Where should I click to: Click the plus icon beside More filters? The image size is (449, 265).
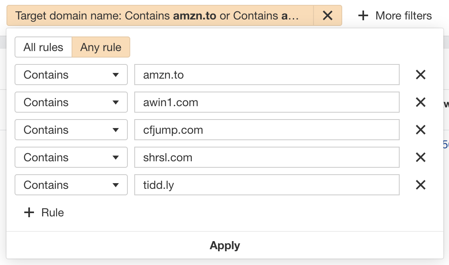coord(363,15)
